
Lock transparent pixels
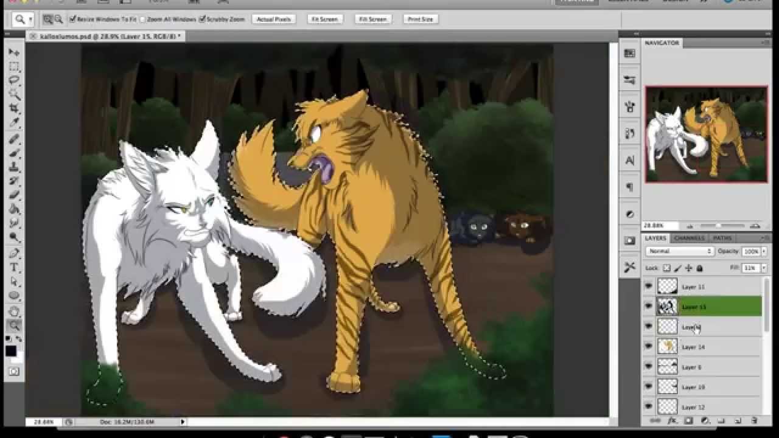666,268
